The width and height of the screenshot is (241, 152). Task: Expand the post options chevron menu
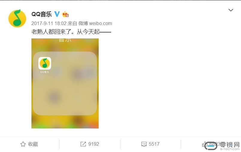pos(231,10)
